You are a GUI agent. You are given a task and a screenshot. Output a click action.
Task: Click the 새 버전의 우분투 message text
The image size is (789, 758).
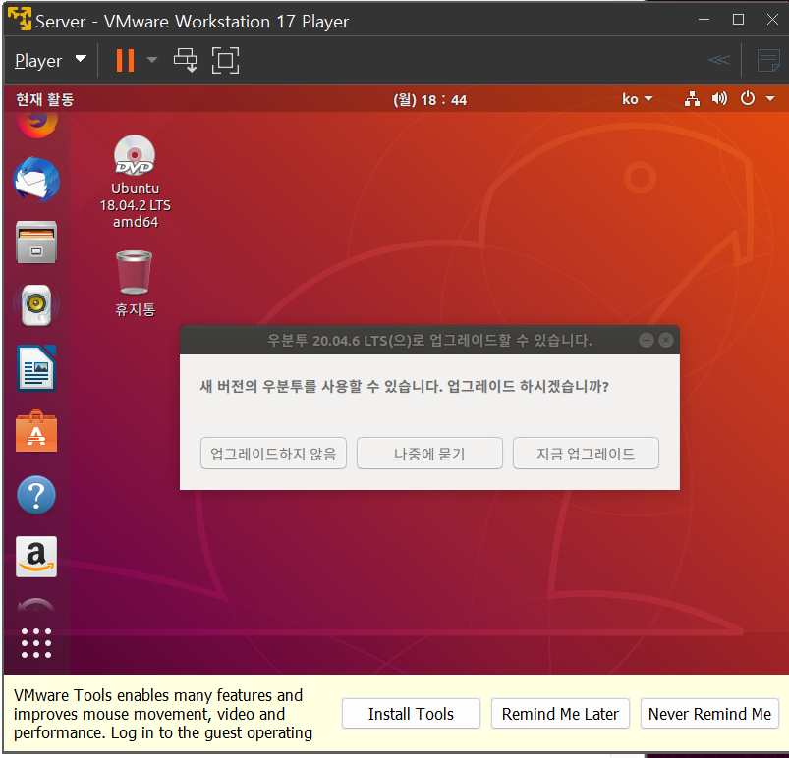click(x=404, y=386)
